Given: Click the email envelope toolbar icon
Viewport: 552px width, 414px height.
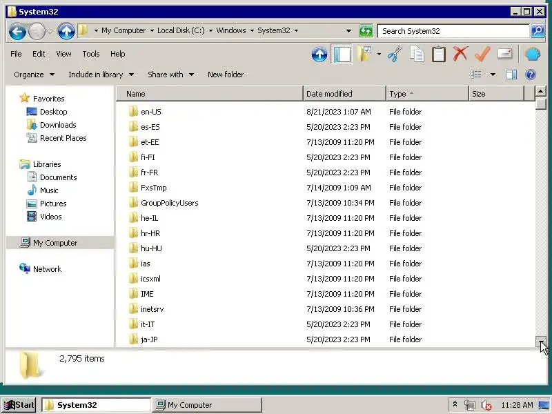Looking at the screenshot, I should pyautogui.click(x=504, y=54).
